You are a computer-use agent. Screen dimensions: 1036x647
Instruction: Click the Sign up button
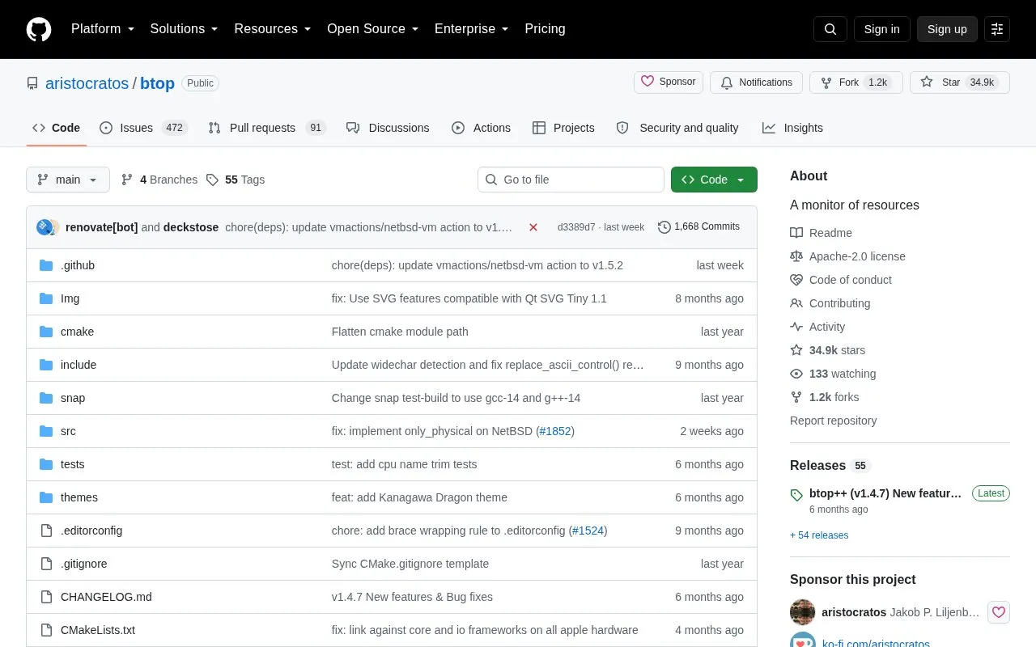tap(947, 29)
